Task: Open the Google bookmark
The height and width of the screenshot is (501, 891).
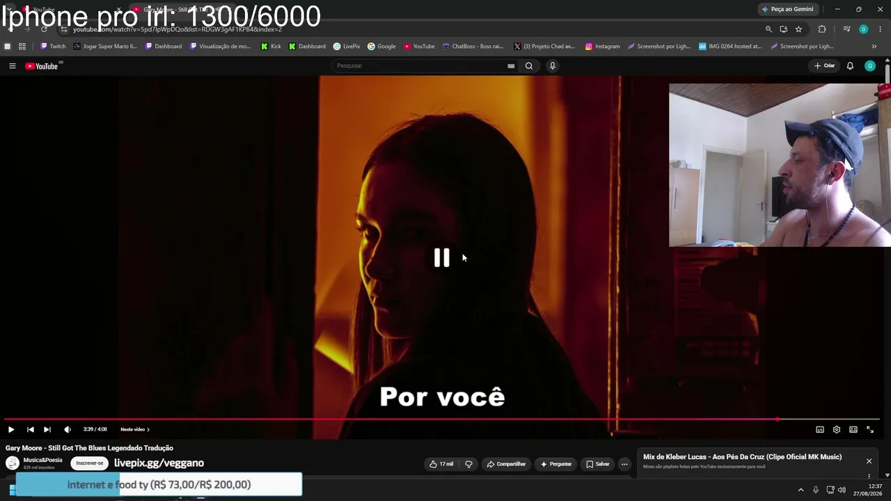Action: (381, 47)
